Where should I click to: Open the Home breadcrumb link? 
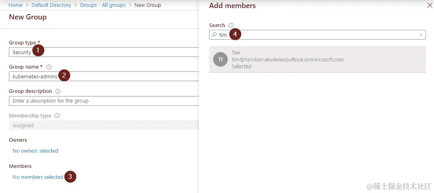point(15,5)
